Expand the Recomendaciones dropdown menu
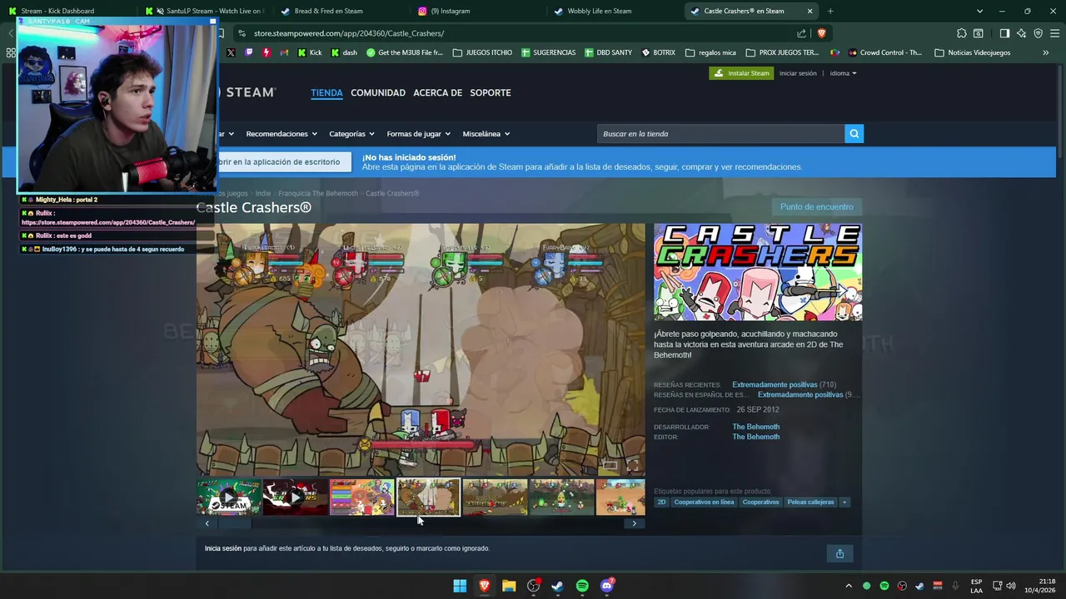1066x599 pixels. click(x=281, y=134)
